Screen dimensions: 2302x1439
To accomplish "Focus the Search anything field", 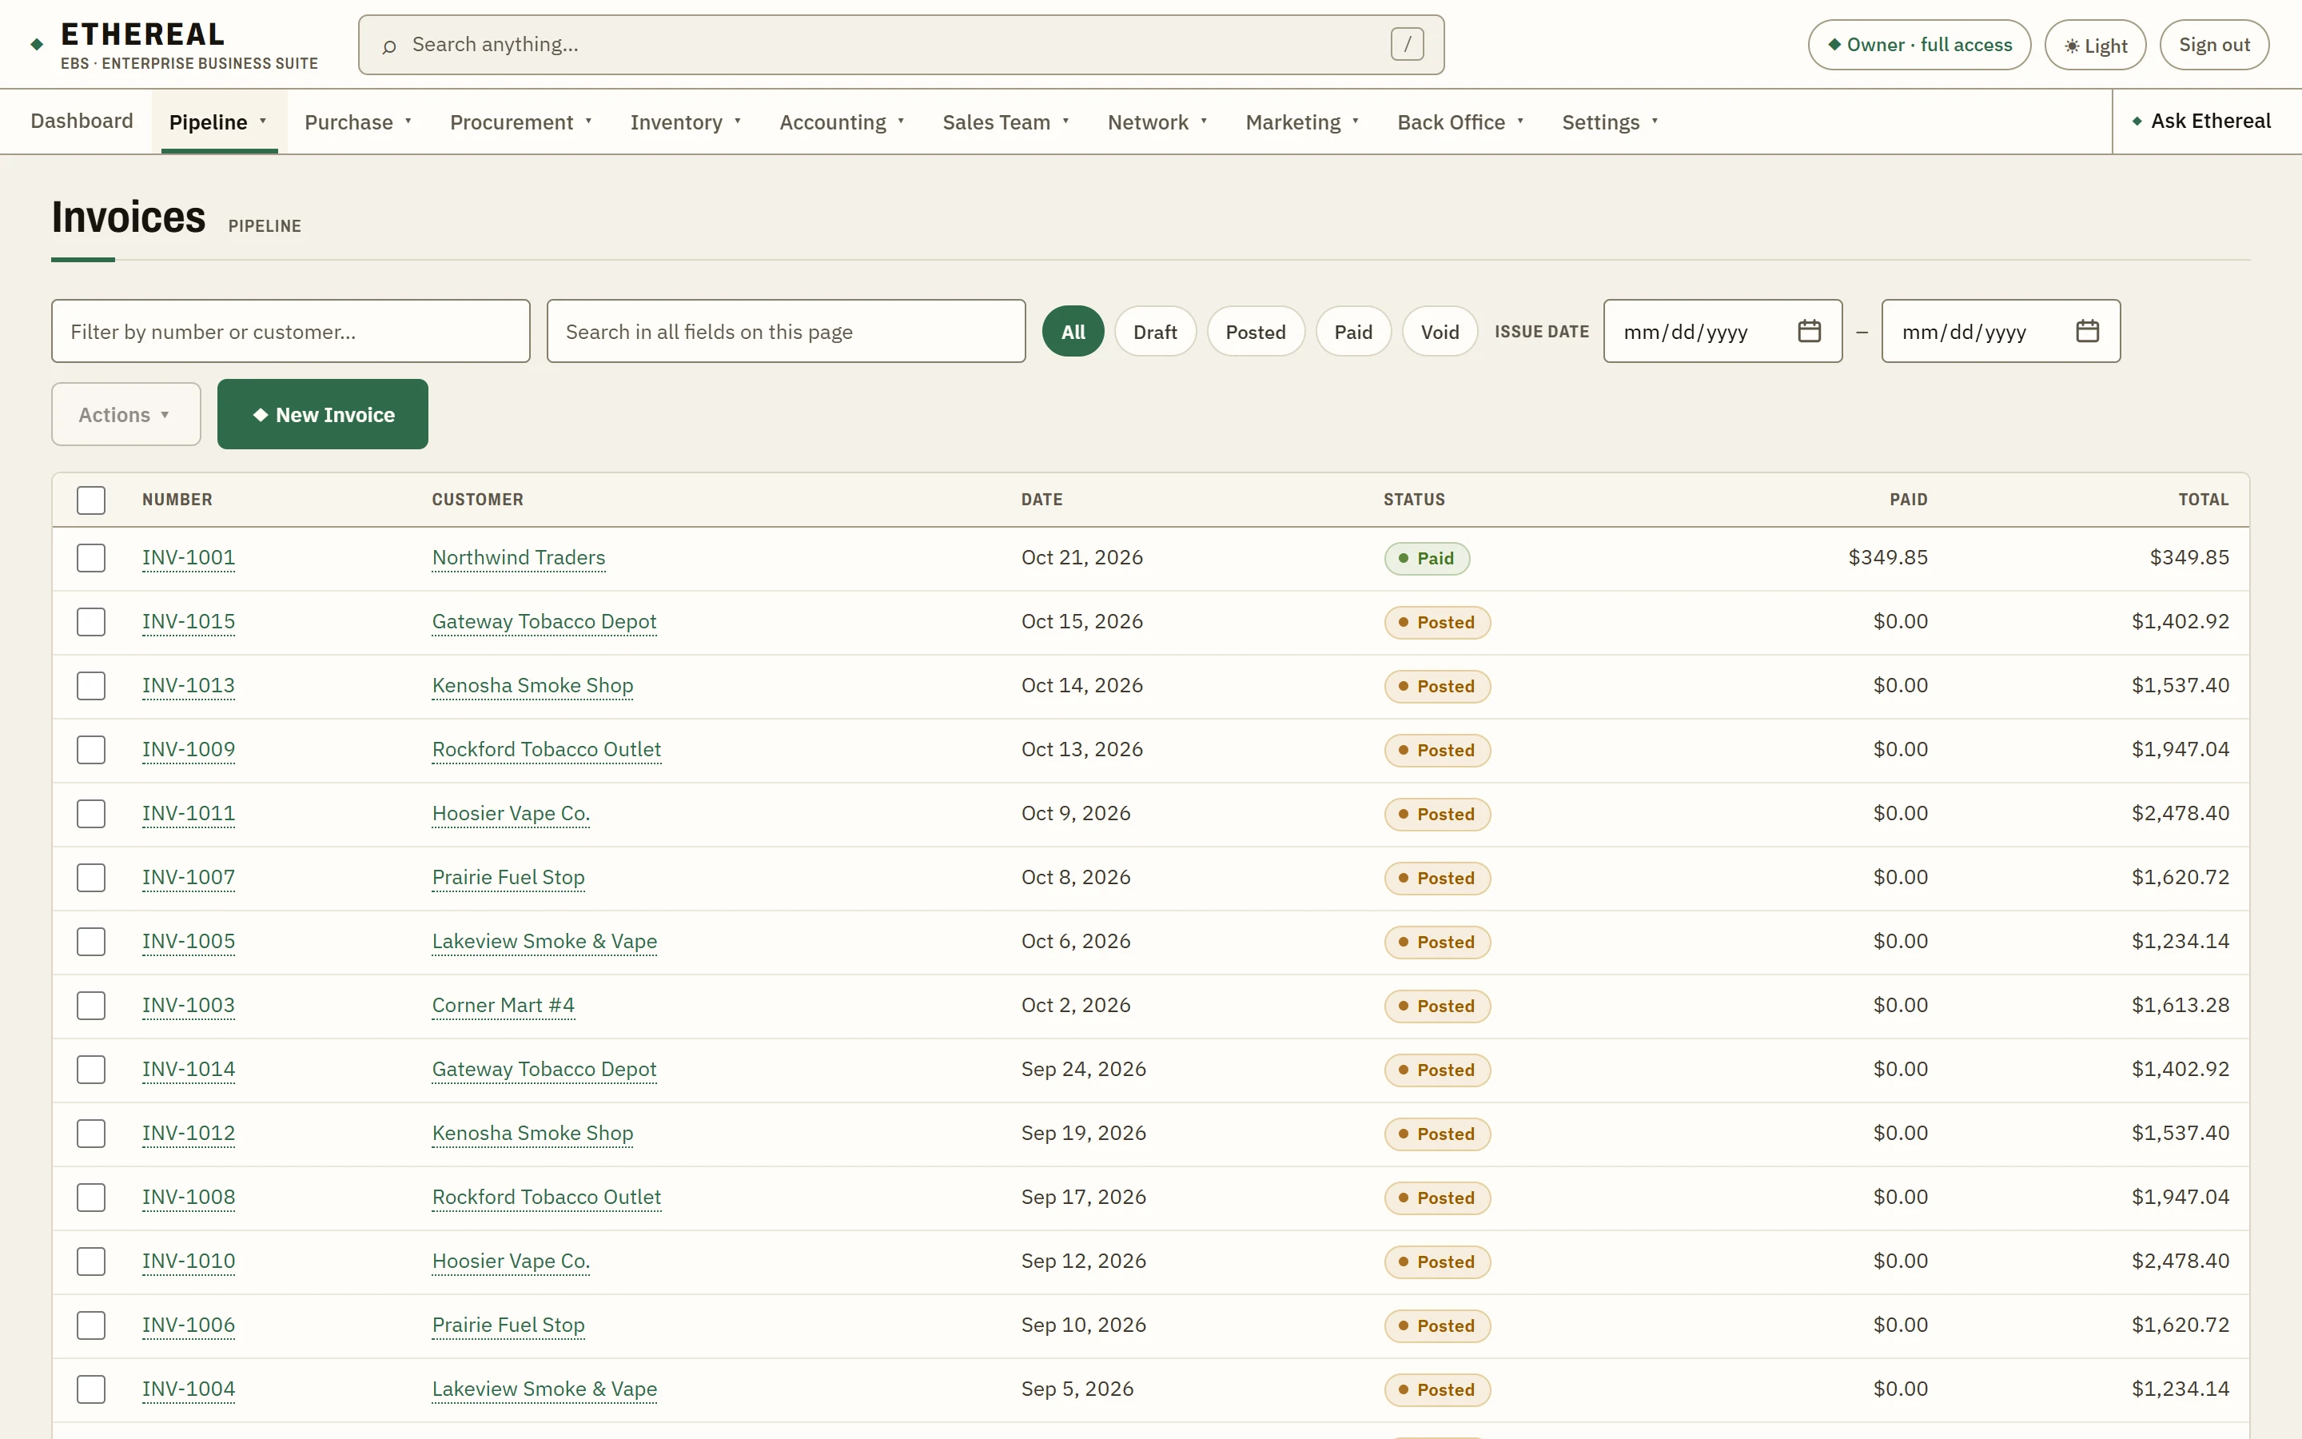I will click(x=901, y=45).
